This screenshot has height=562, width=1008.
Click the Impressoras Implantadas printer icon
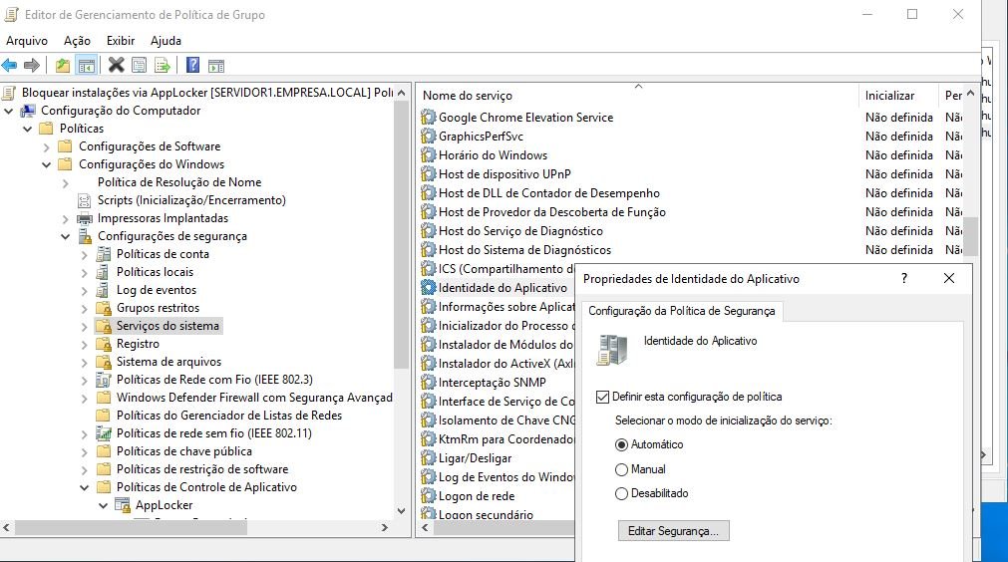pyautogui.click(x=85, y=218)
